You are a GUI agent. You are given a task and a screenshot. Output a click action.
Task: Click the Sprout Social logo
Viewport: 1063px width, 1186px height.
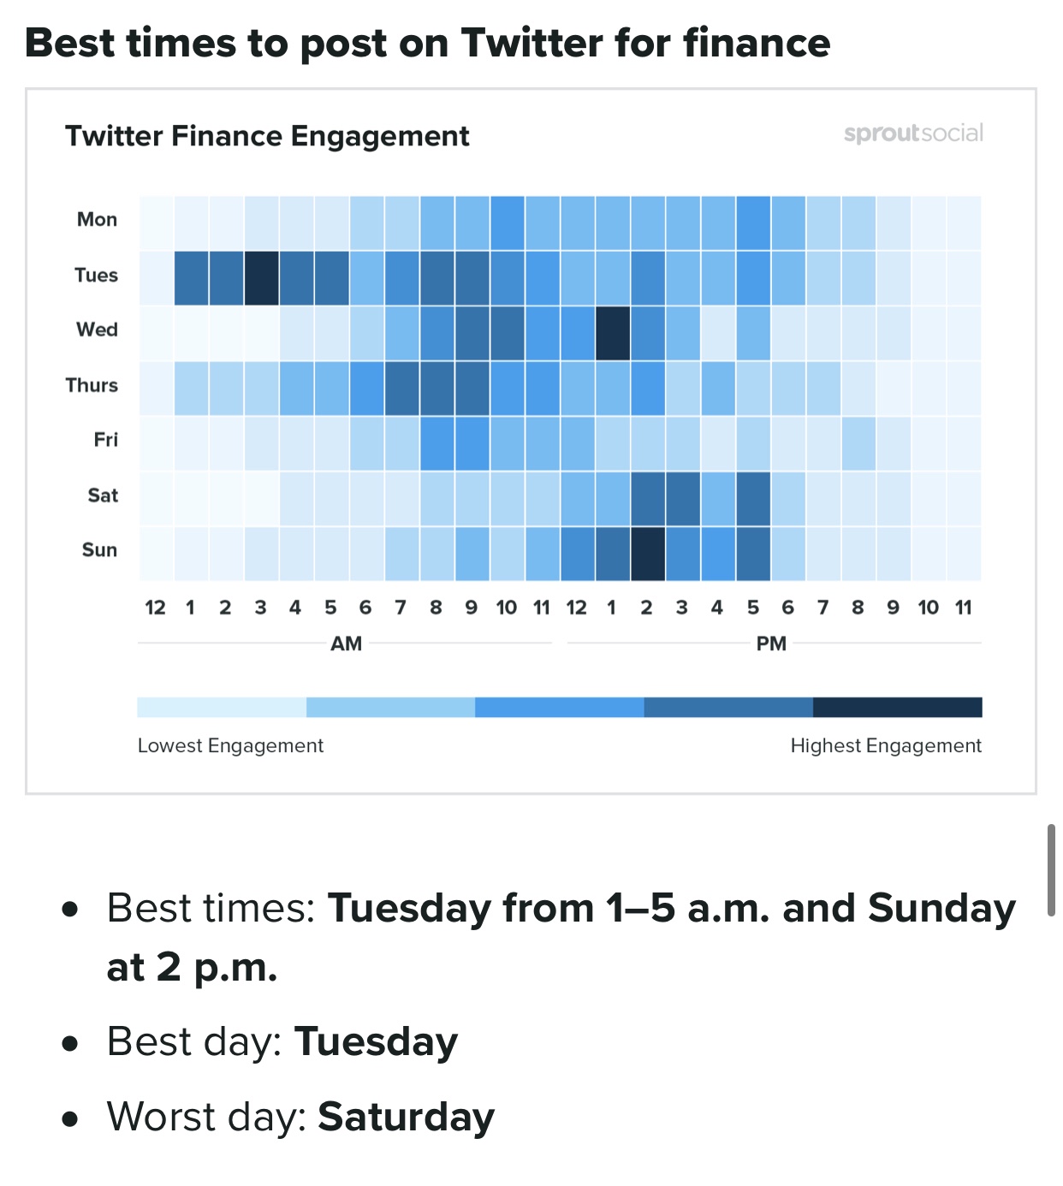912,133
